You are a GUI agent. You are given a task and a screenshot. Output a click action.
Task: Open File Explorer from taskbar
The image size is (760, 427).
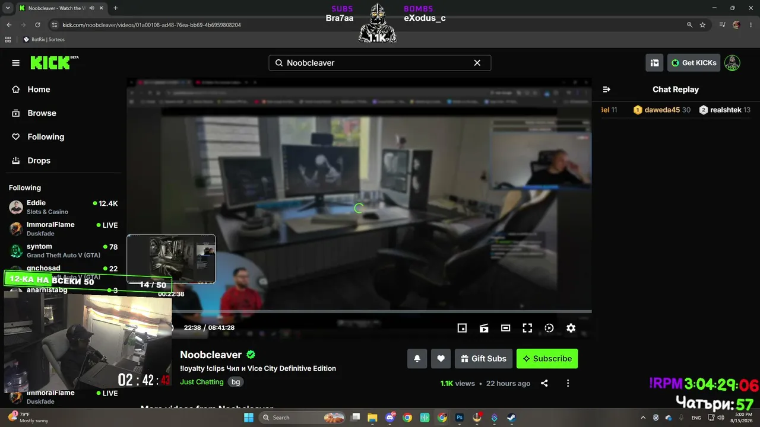click(x=372, y=418)
